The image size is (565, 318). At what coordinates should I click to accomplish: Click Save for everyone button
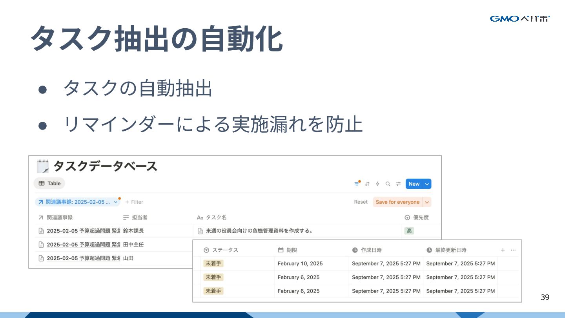(x=397, y=202)
